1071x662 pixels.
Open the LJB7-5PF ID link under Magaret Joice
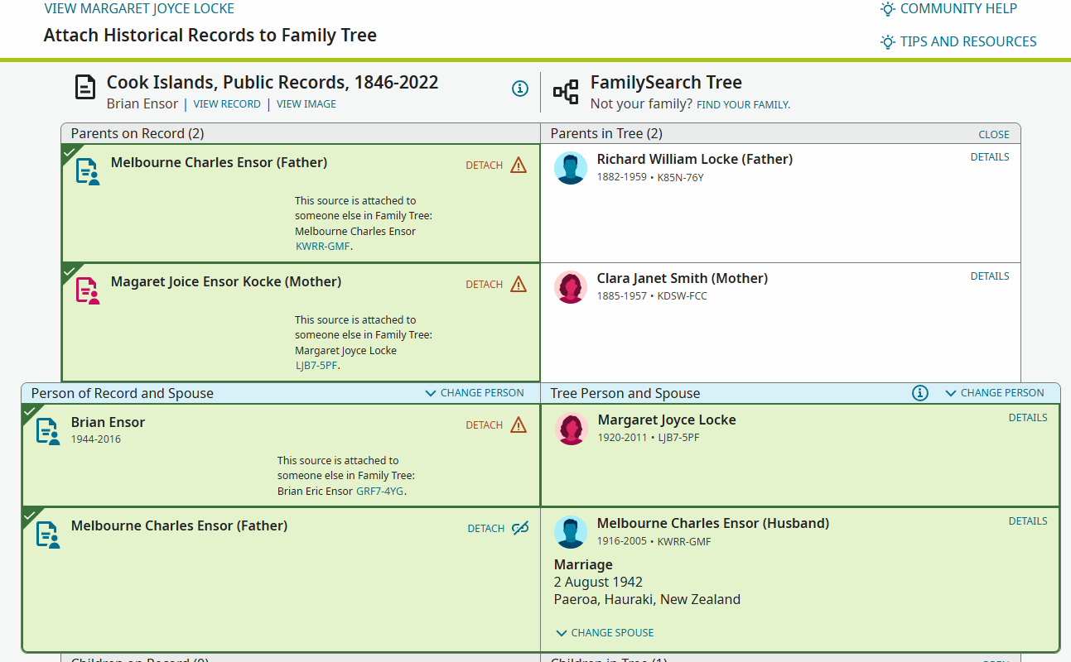tap(316, 366)
